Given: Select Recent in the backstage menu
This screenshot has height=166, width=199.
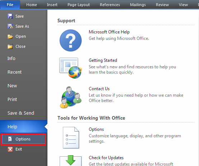Looking at the screenshot, I should (x=14, y=72).
